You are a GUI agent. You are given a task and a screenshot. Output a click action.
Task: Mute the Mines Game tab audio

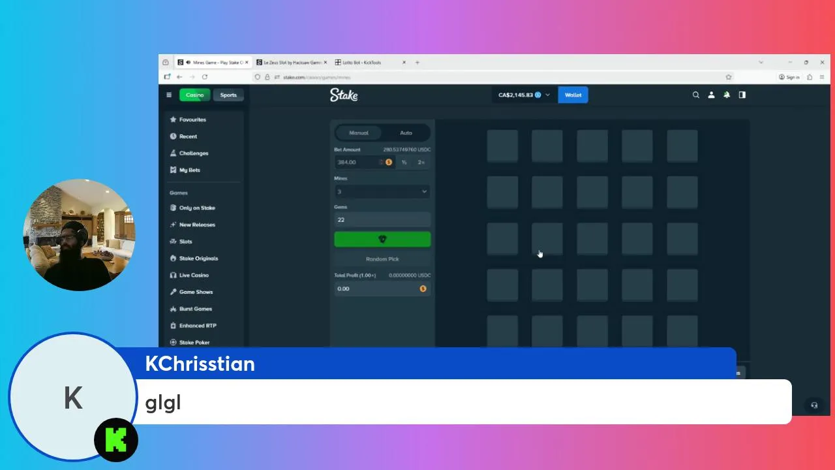(188, 63)
